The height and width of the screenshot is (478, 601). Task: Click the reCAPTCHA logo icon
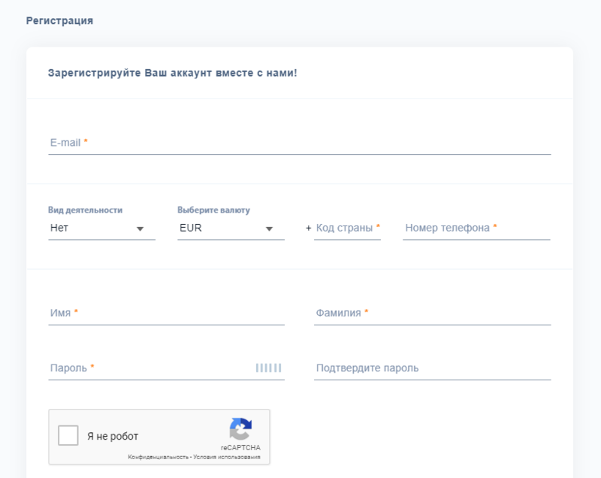click(240, 429)
